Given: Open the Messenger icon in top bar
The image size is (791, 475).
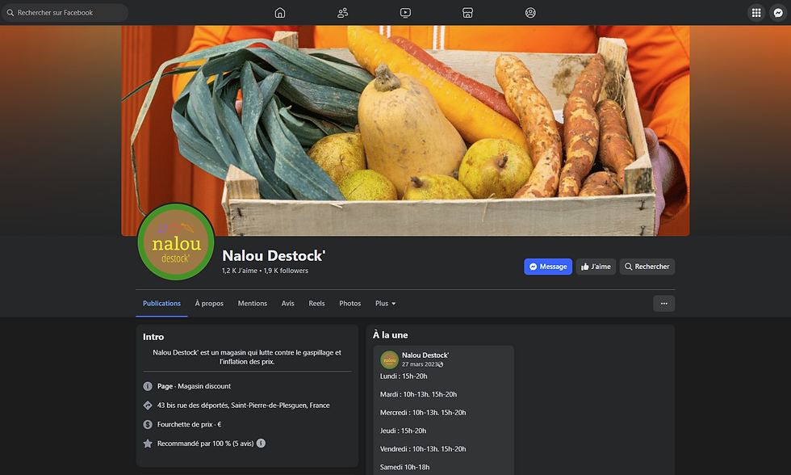Looking at the screenshot, I should tap(778, 13).
